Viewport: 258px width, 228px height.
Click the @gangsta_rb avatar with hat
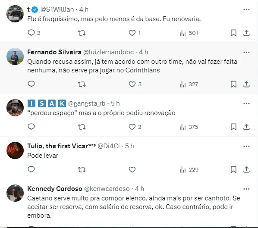(x=15, y=108)
